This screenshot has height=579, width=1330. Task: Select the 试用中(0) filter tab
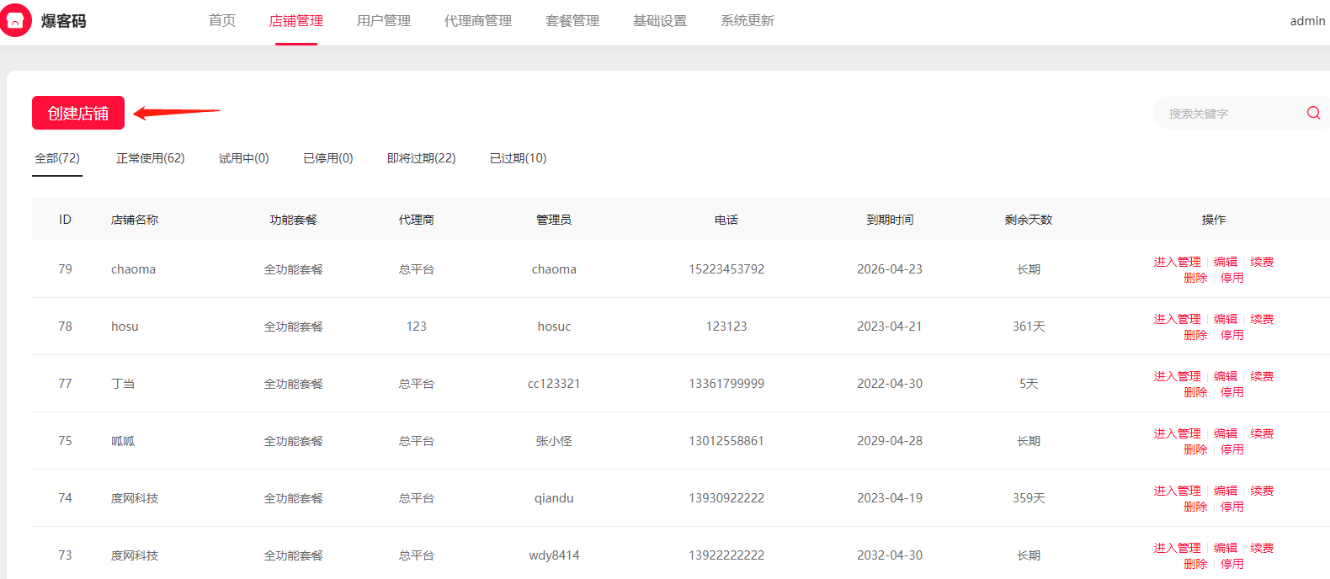[243, 158]
